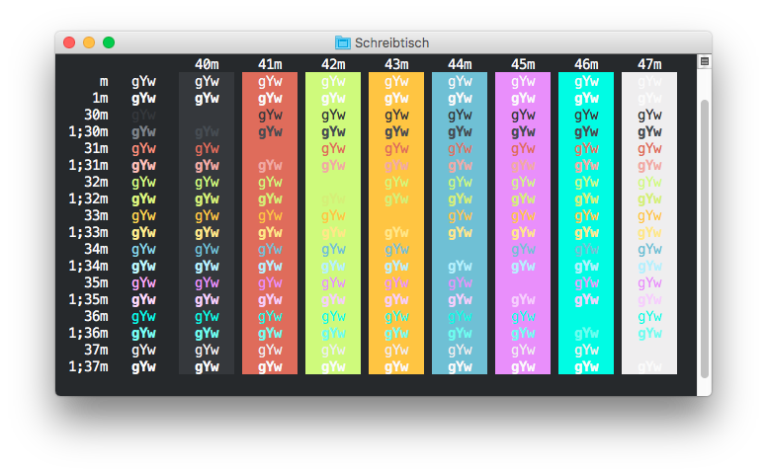Screen dimensions: 767x475
Task: Click the Schreibtisch folder icon in title bar
Action: tap(342, 43)
